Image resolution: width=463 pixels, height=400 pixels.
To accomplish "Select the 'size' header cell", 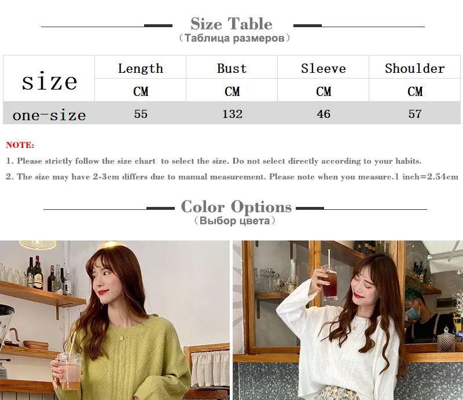I will 49,79.
